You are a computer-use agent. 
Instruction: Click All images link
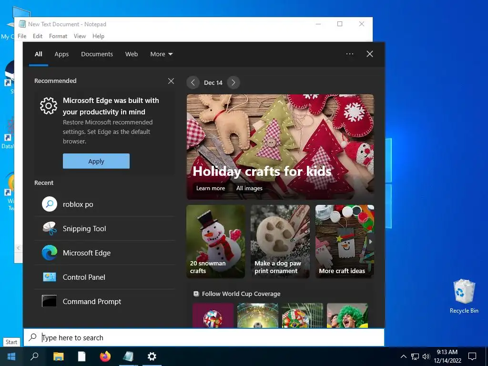coord(249,188)
